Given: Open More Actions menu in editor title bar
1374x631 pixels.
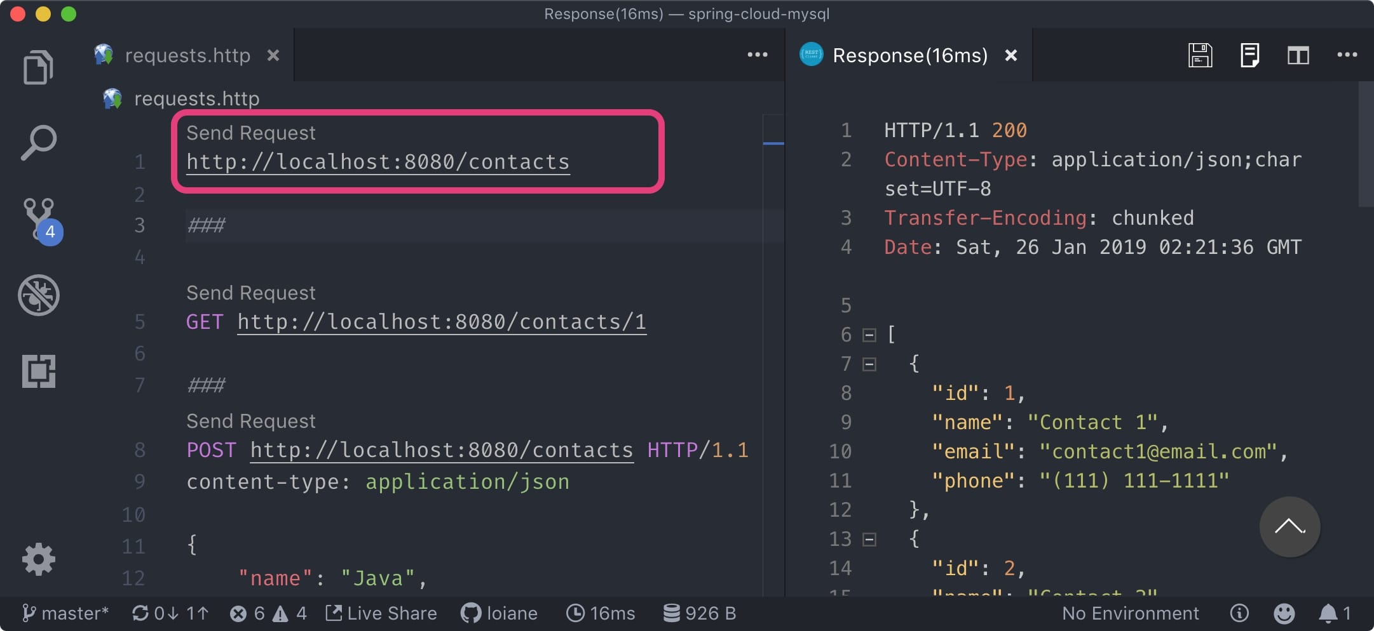Looking at the screenshot, I should 758,55.
